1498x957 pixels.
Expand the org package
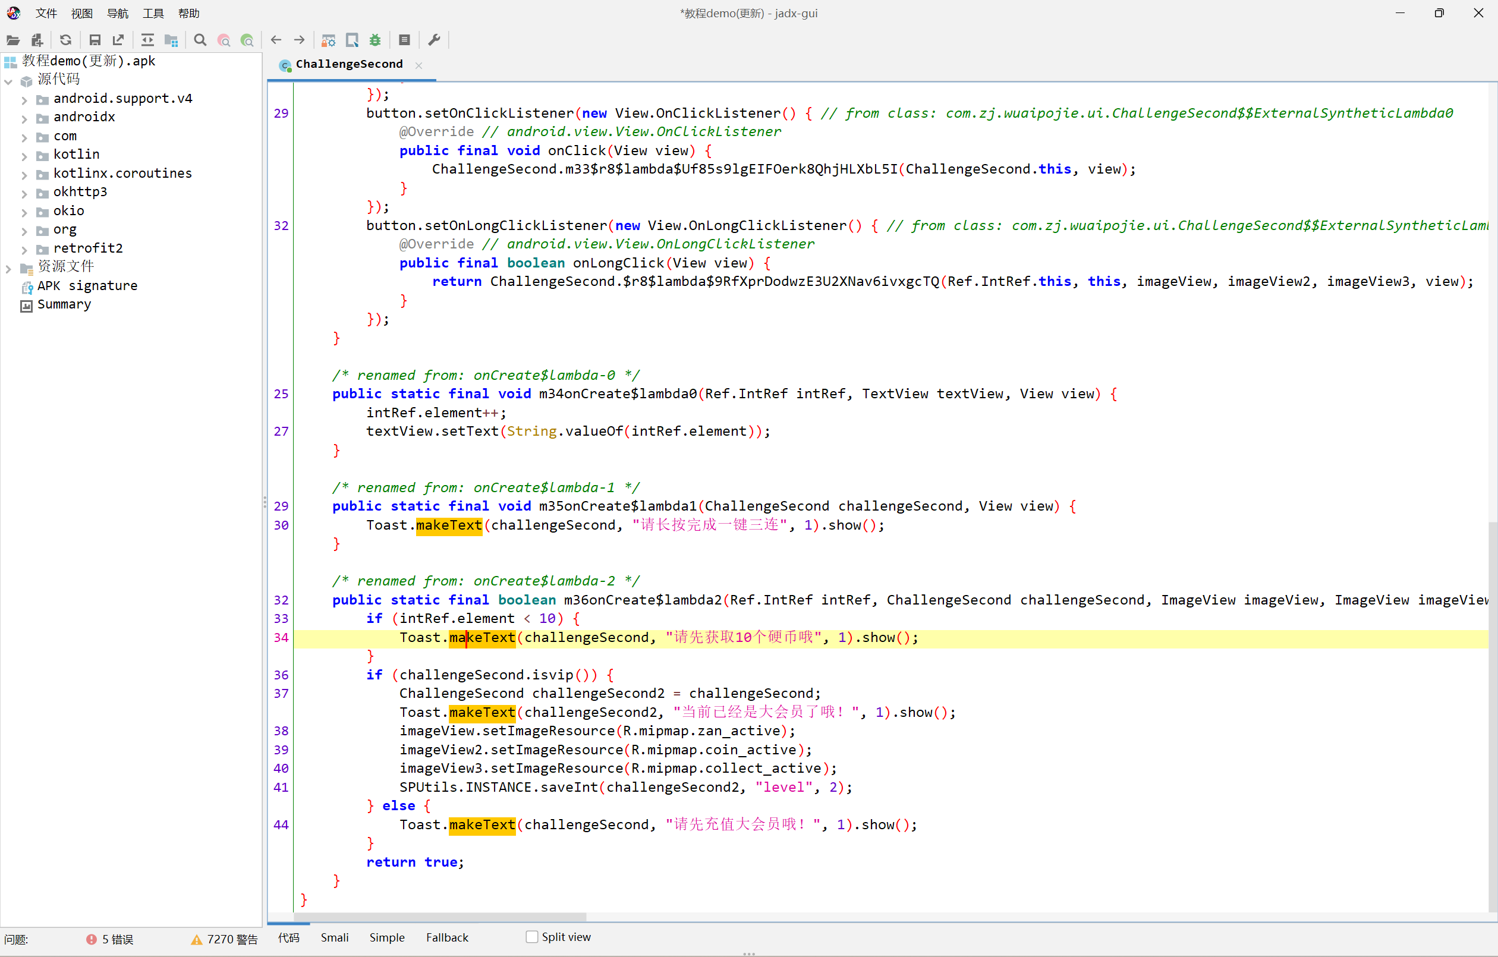24,231
